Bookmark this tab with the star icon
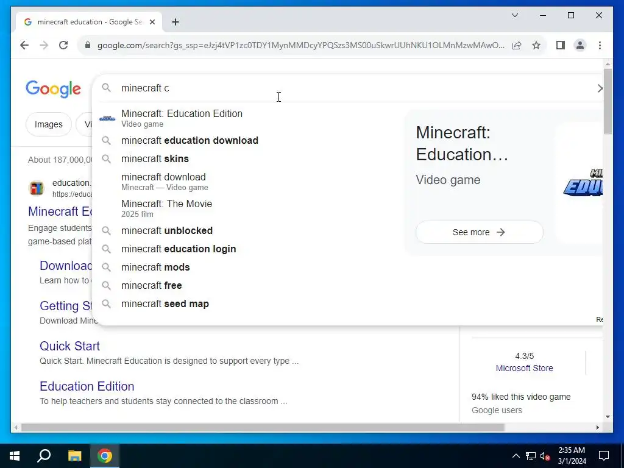The width and height of the screenshot is (624, 468). 536,45
